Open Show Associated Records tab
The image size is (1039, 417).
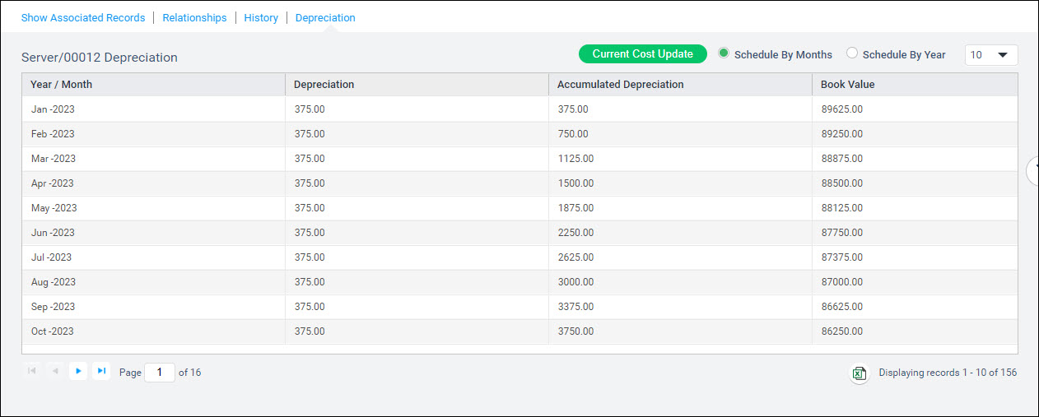click(83, 17)
